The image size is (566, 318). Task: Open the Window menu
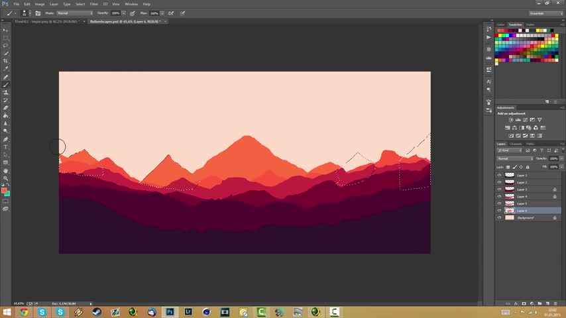coord(131,4)
